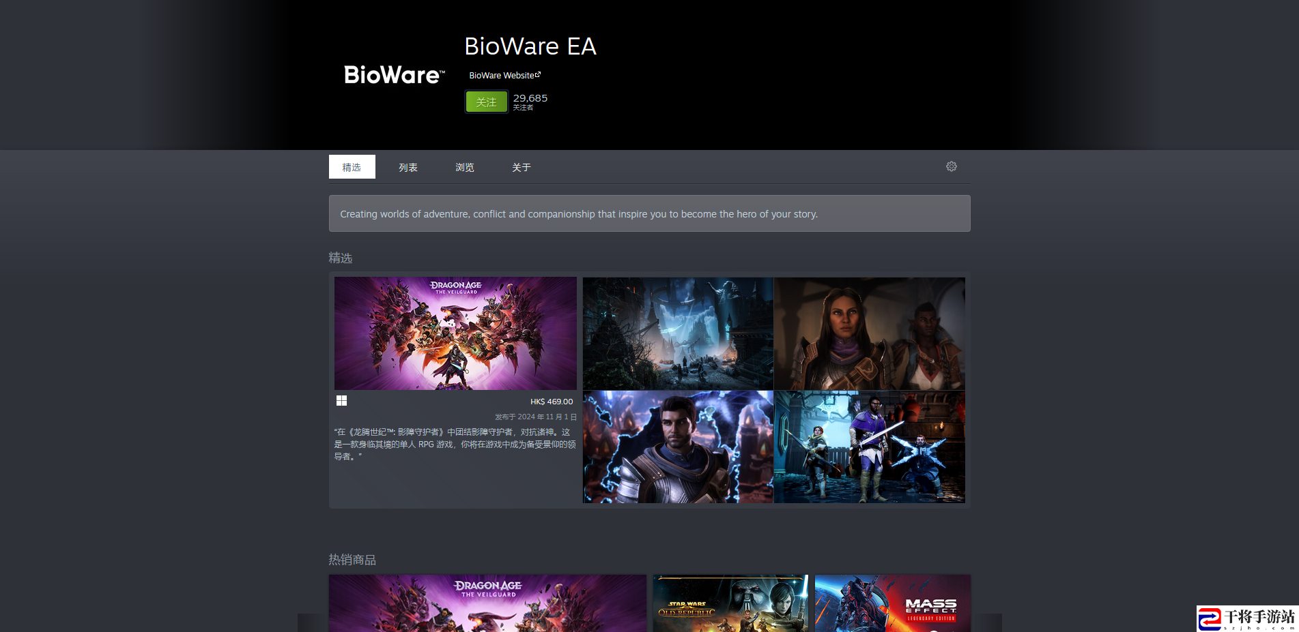Click the 29,685 followers count
1299x632 pixels.
[530, 98]
